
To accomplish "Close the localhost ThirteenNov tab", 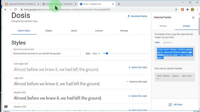I will pos(38,4).
